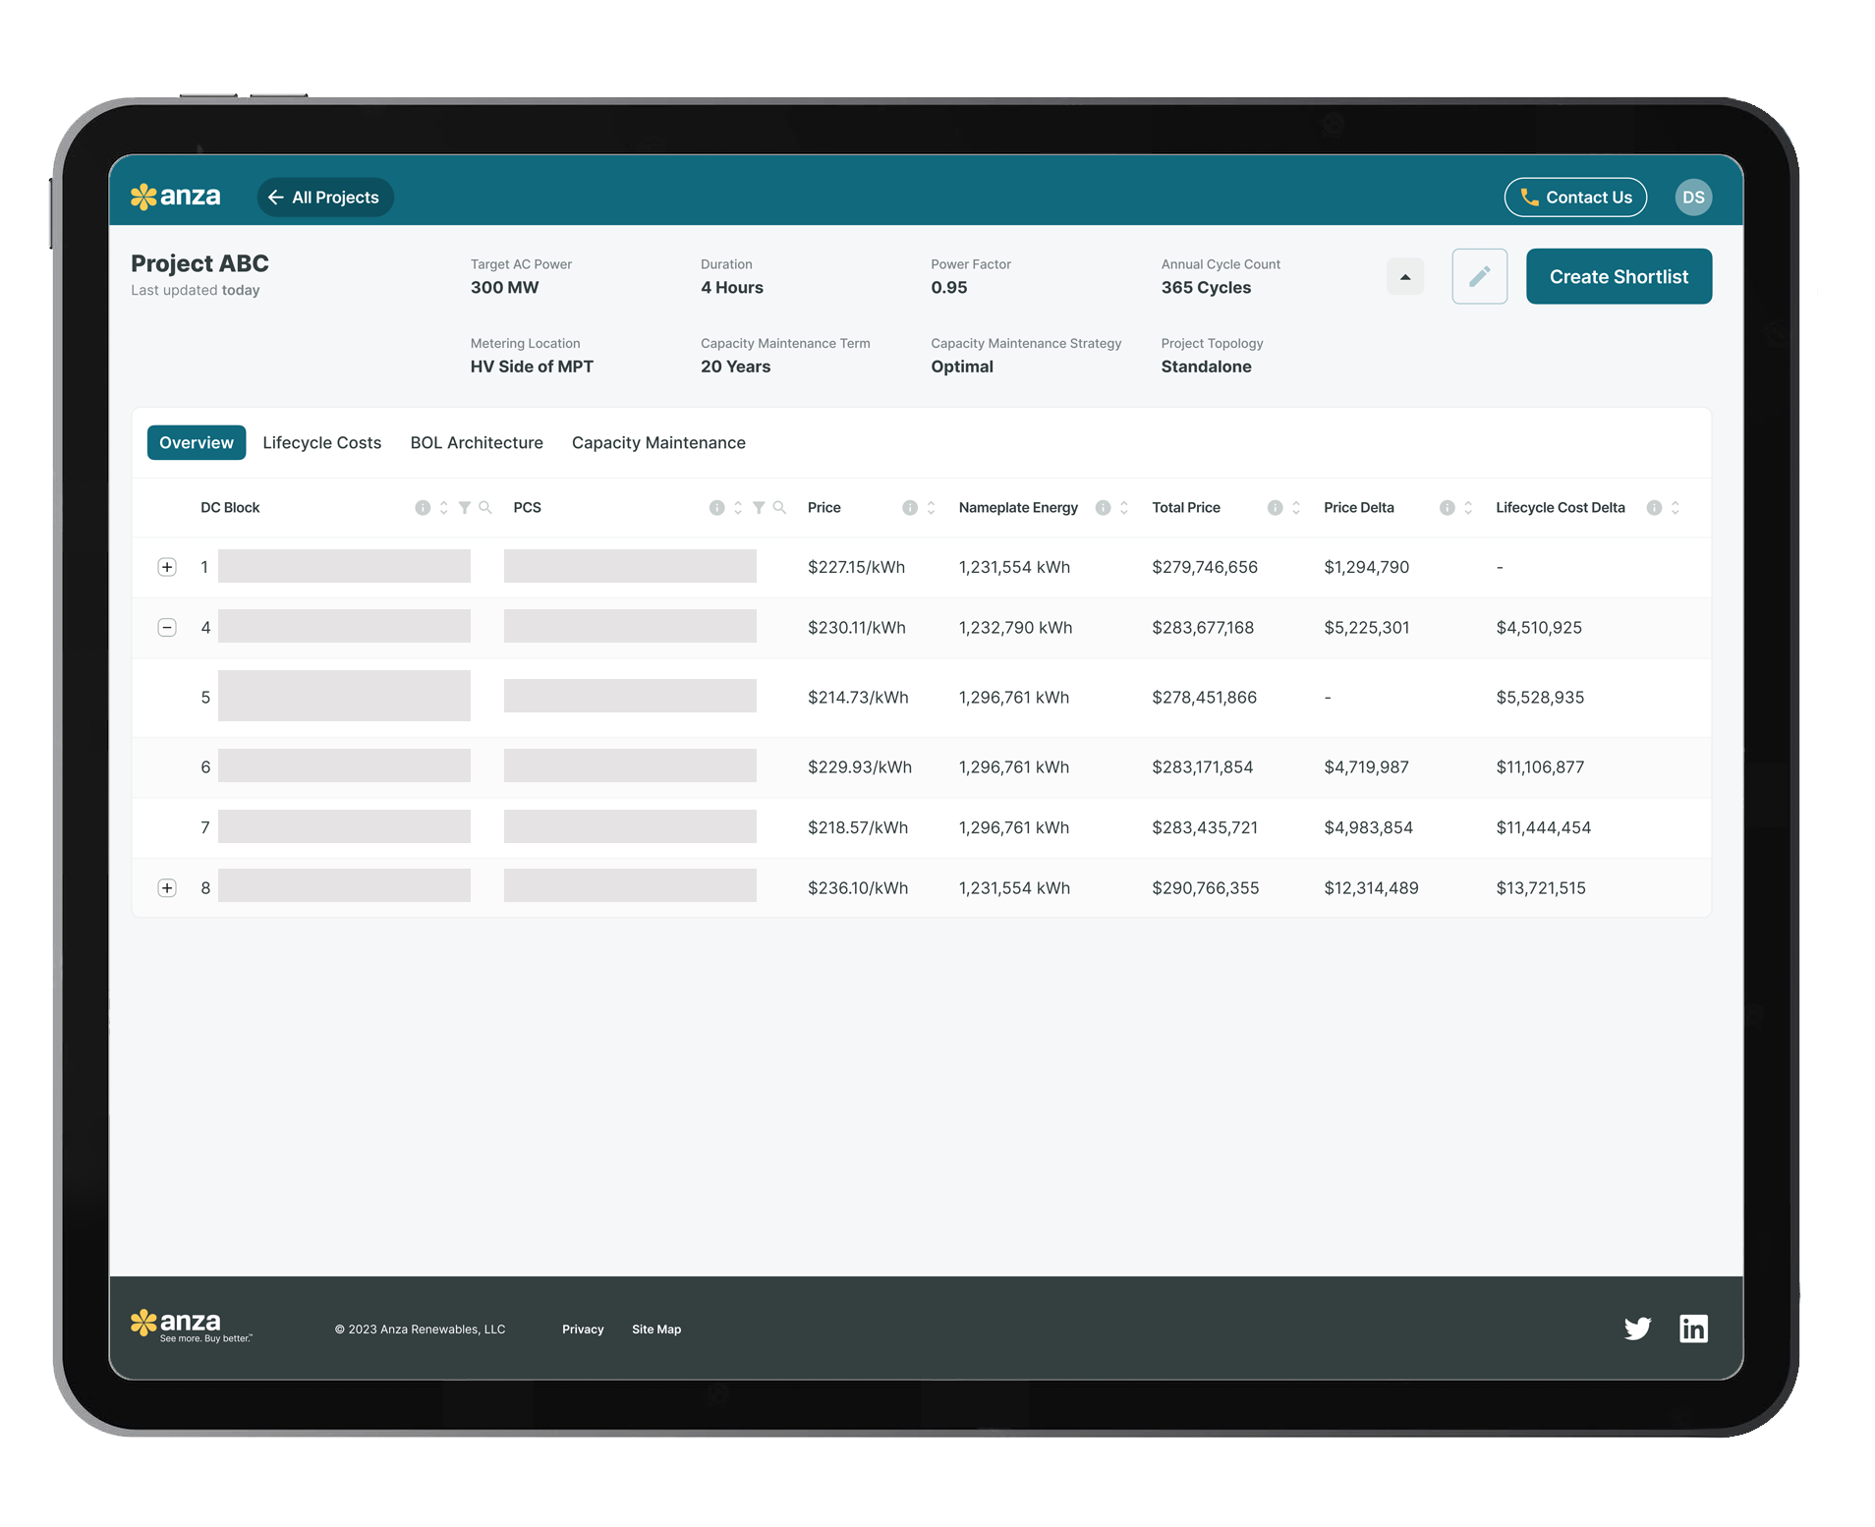Click the Nameplate Energy info icon
1875x1527 pixels.
[x=1104, y=508]
